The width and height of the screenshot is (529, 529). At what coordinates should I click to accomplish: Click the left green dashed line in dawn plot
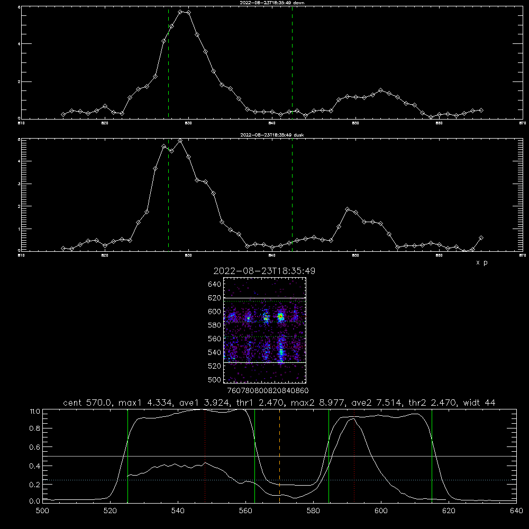click(x=168, y=63)
